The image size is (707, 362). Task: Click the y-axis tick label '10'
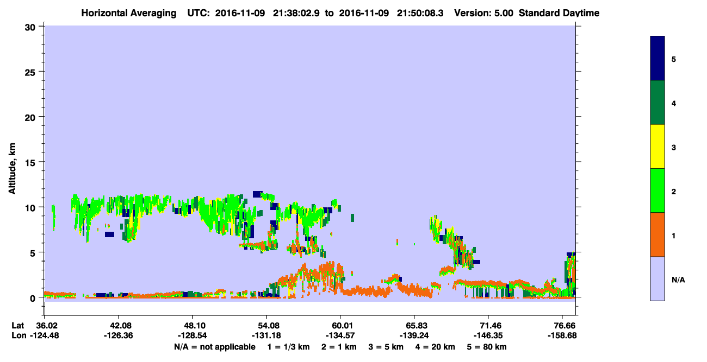pyautogui.click(x=32, y=207)
